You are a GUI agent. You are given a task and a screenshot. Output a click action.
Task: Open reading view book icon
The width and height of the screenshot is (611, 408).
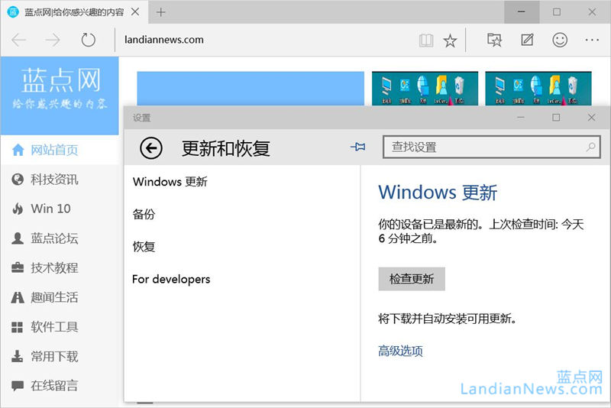426,40
